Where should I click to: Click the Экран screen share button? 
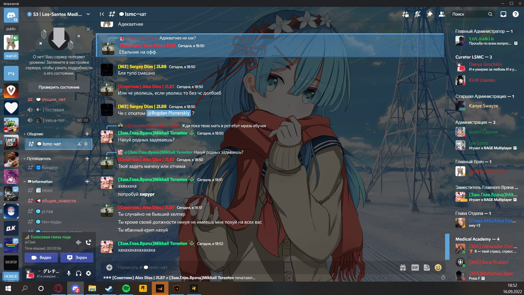tap(77, 258)
